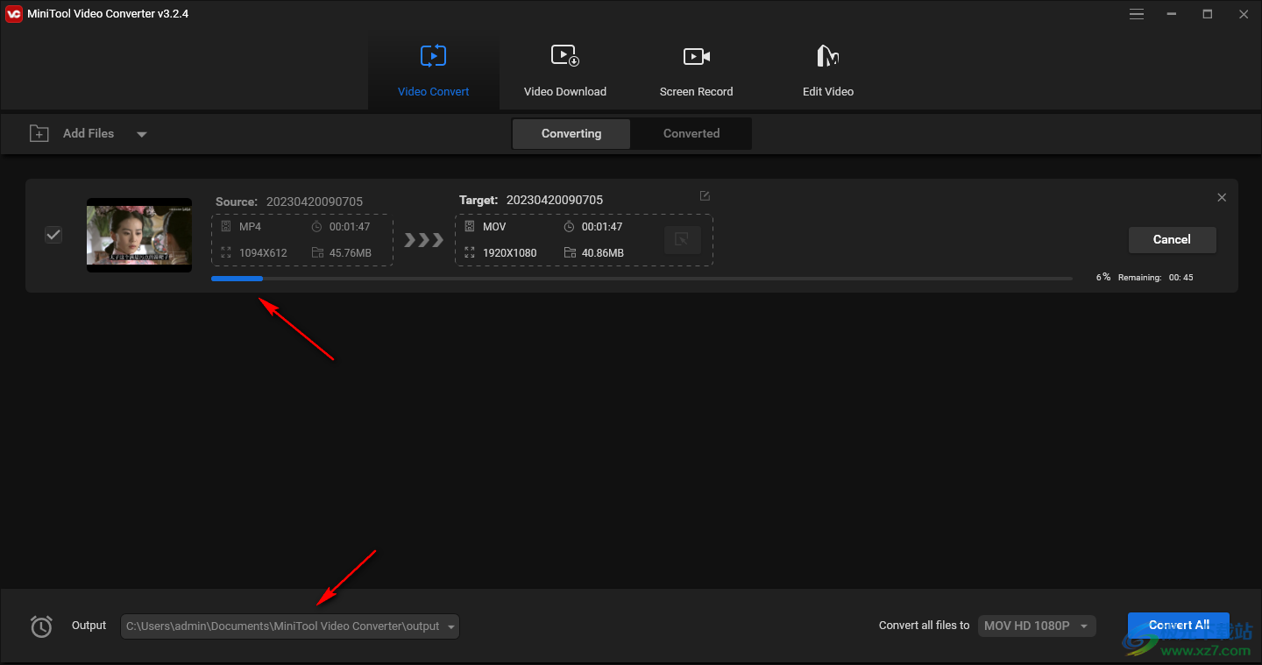The width and height of the screenshot is (1262, 665).
Task: Click the Convert all files to label
Action: click(925, 626)
